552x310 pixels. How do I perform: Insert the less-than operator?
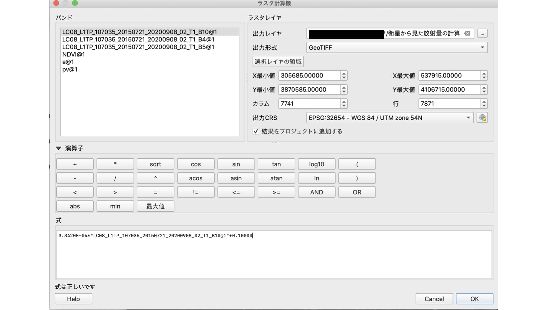[75, 192]
